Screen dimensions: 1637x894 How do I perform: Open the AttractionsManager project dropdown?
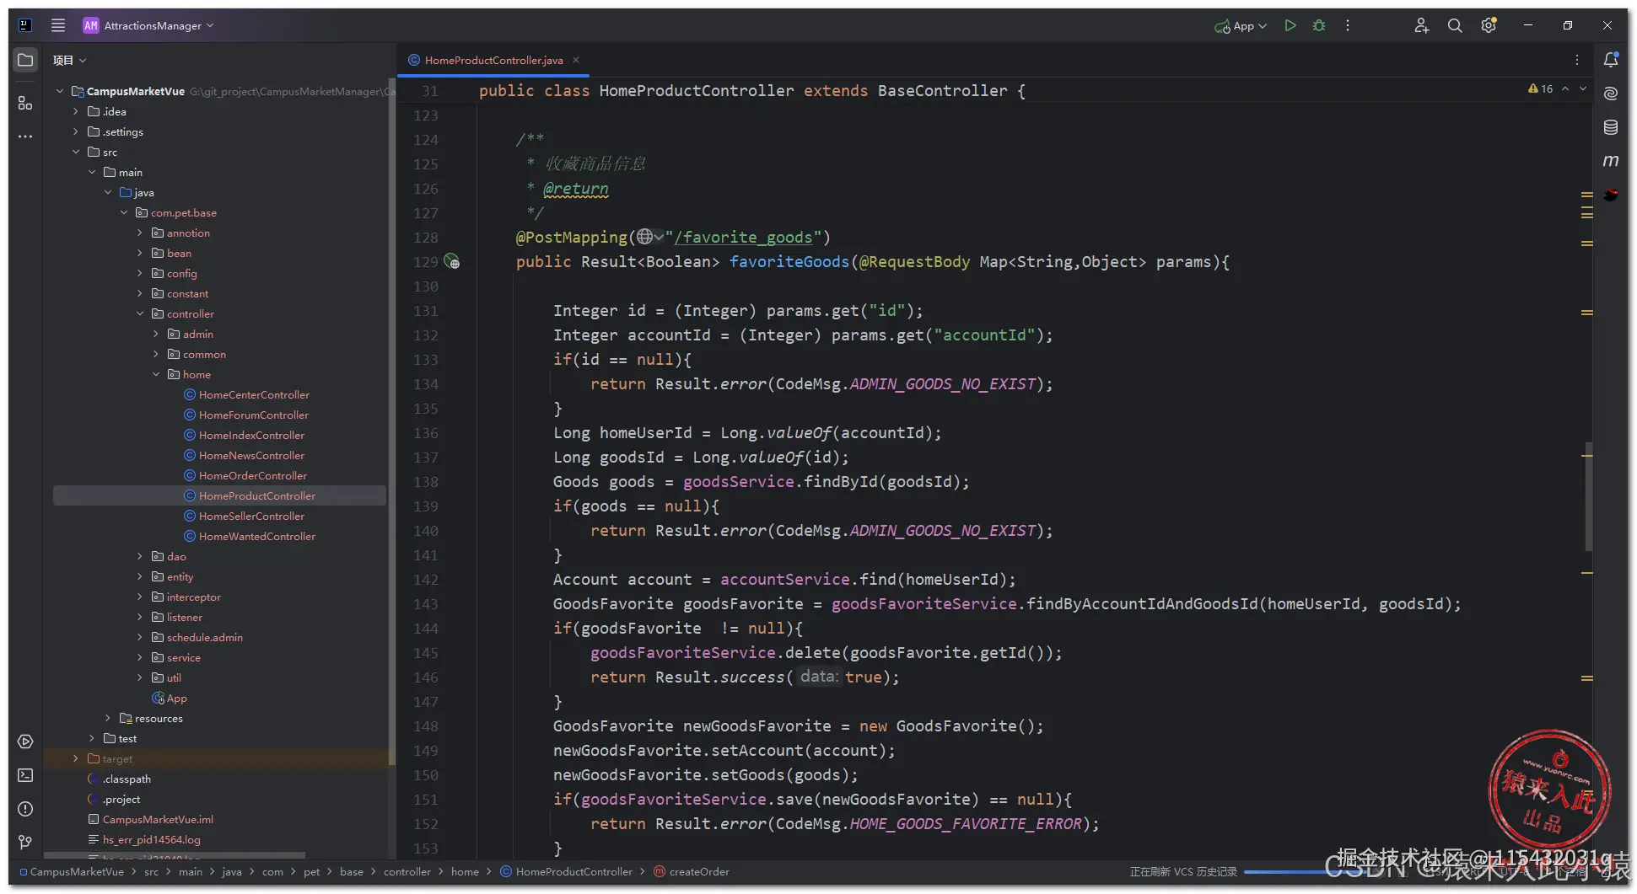pyautogui.click(x=148, y=25)
